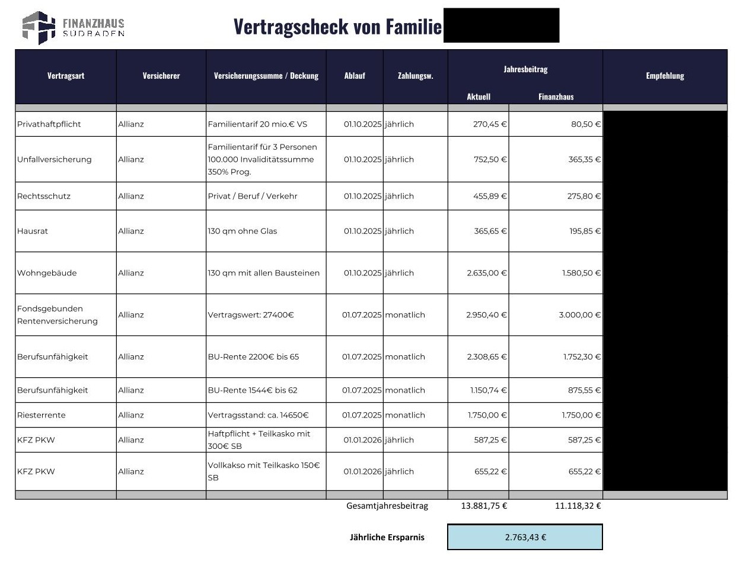Click '130 qm mit allen Bausteinen' cell
The width and height of the screenshot is (743, 562).
pyautogui.click(x=266, y=273)
